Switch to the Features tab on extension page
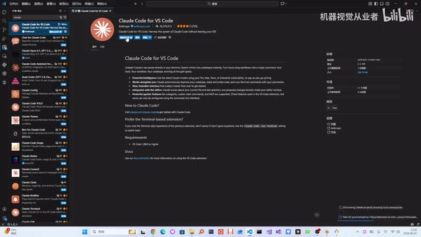This screenshot has width=421, height=237. tap(103, 47)
